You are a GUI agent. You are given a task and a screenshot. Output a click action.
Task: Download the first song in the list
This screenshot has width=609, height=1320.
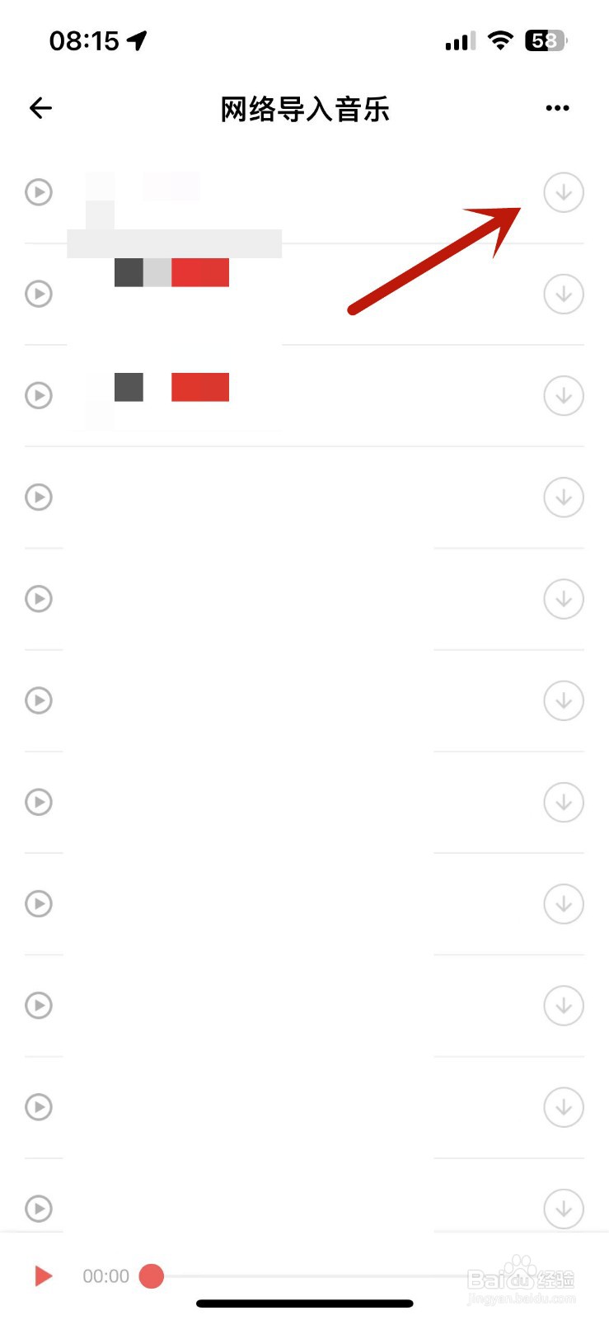(x=564, y=192)
